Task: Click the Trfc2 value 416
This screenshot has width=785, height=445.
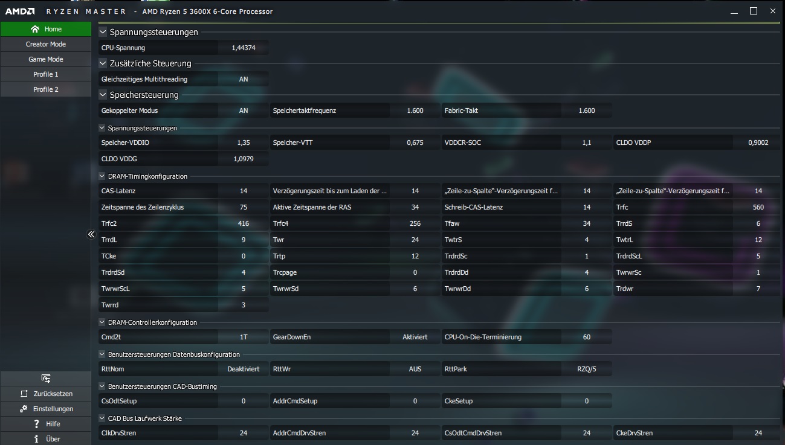Action: pyautogui.click(x=244, y=223)
